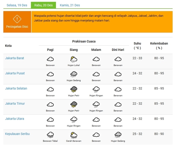Switch to the Selasa, 19 Des tab
This screenshot has width=176, height=146.
click(x=16, y=5)
